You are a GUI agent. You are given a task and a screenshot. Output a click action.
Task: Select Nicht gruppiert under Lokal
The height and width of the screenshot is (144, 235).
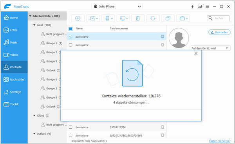(x=53, y=34)
